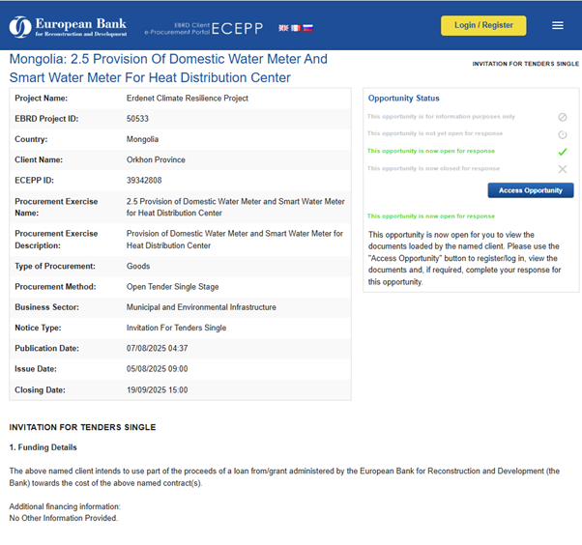582x545 pixels.
Task: Click 'This opportunity is not yet open' text
Action: [435, 133]
